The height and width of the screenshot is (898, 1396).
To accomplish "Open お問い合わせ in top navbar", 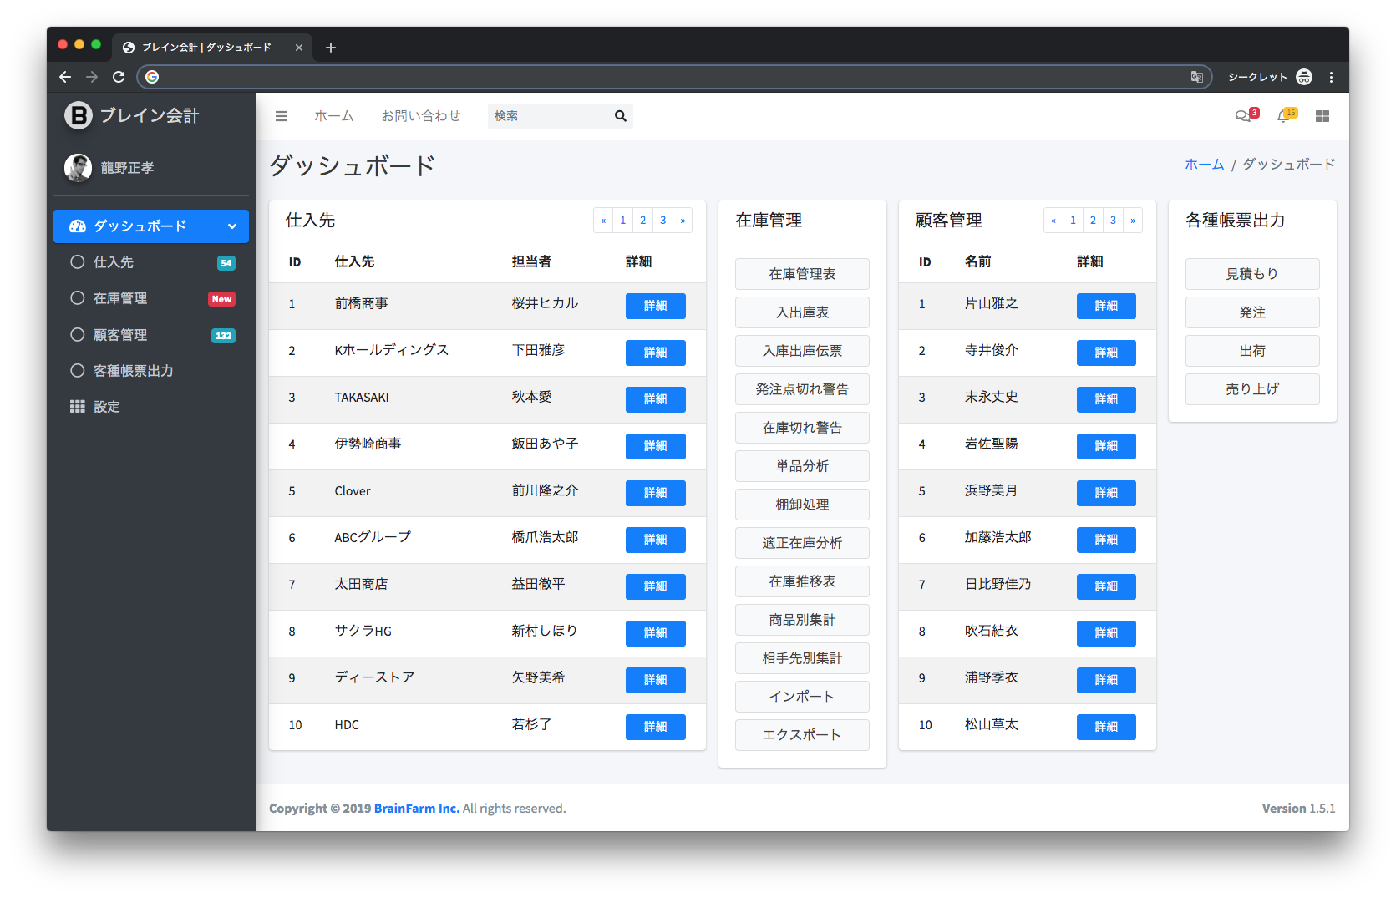I will [421, 116].
